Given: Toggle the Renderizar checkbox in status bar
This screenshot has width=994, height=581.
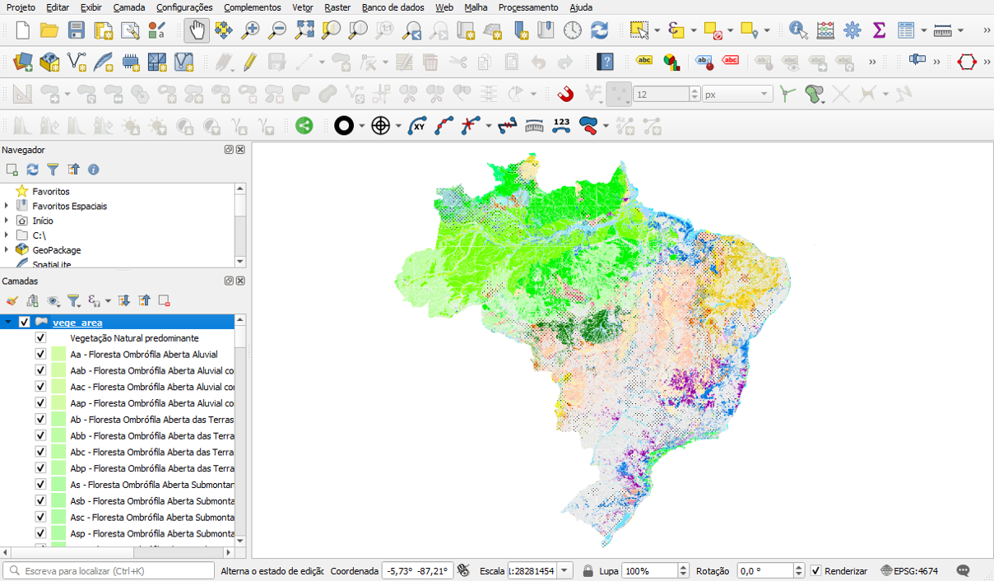Looking at the screenshot, I should coord(816,571).
